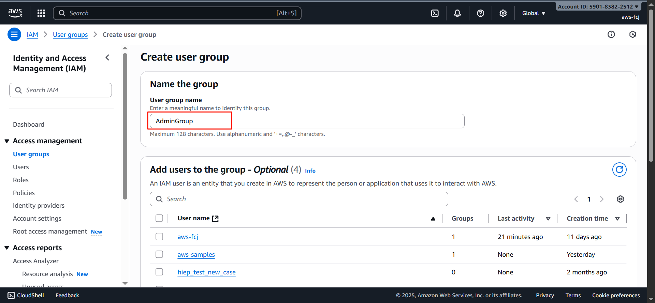Select User groups in the sidebar

point(31,154)
